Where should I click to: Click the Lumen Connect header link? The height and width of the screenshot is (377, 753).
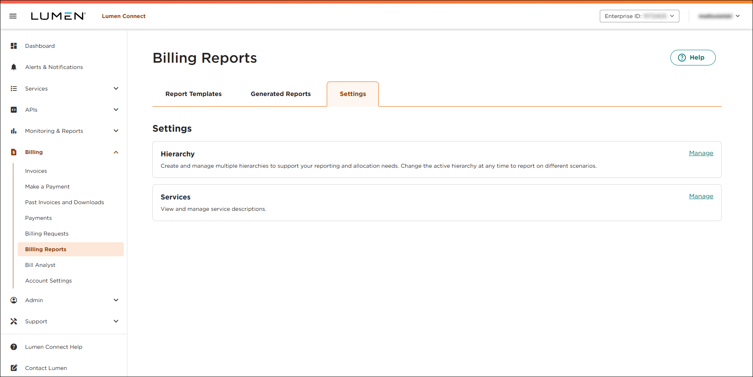124,16
